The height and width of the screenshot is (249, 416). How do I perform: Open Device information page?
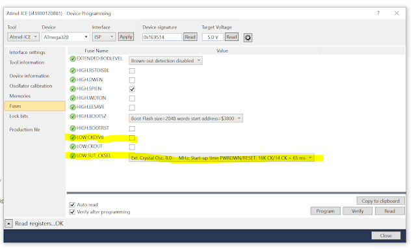(29, 76)
